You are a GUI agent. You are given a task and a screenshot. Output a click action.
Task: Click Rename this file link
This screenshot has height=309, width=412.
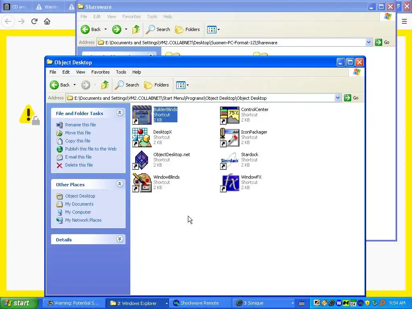point(80,125)
